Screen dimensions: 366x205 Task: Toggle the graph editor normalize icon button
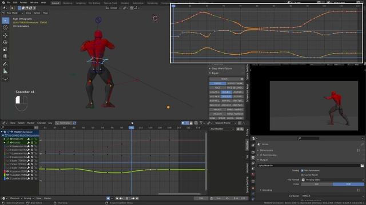pyautogui.click(x=74, y=123)
